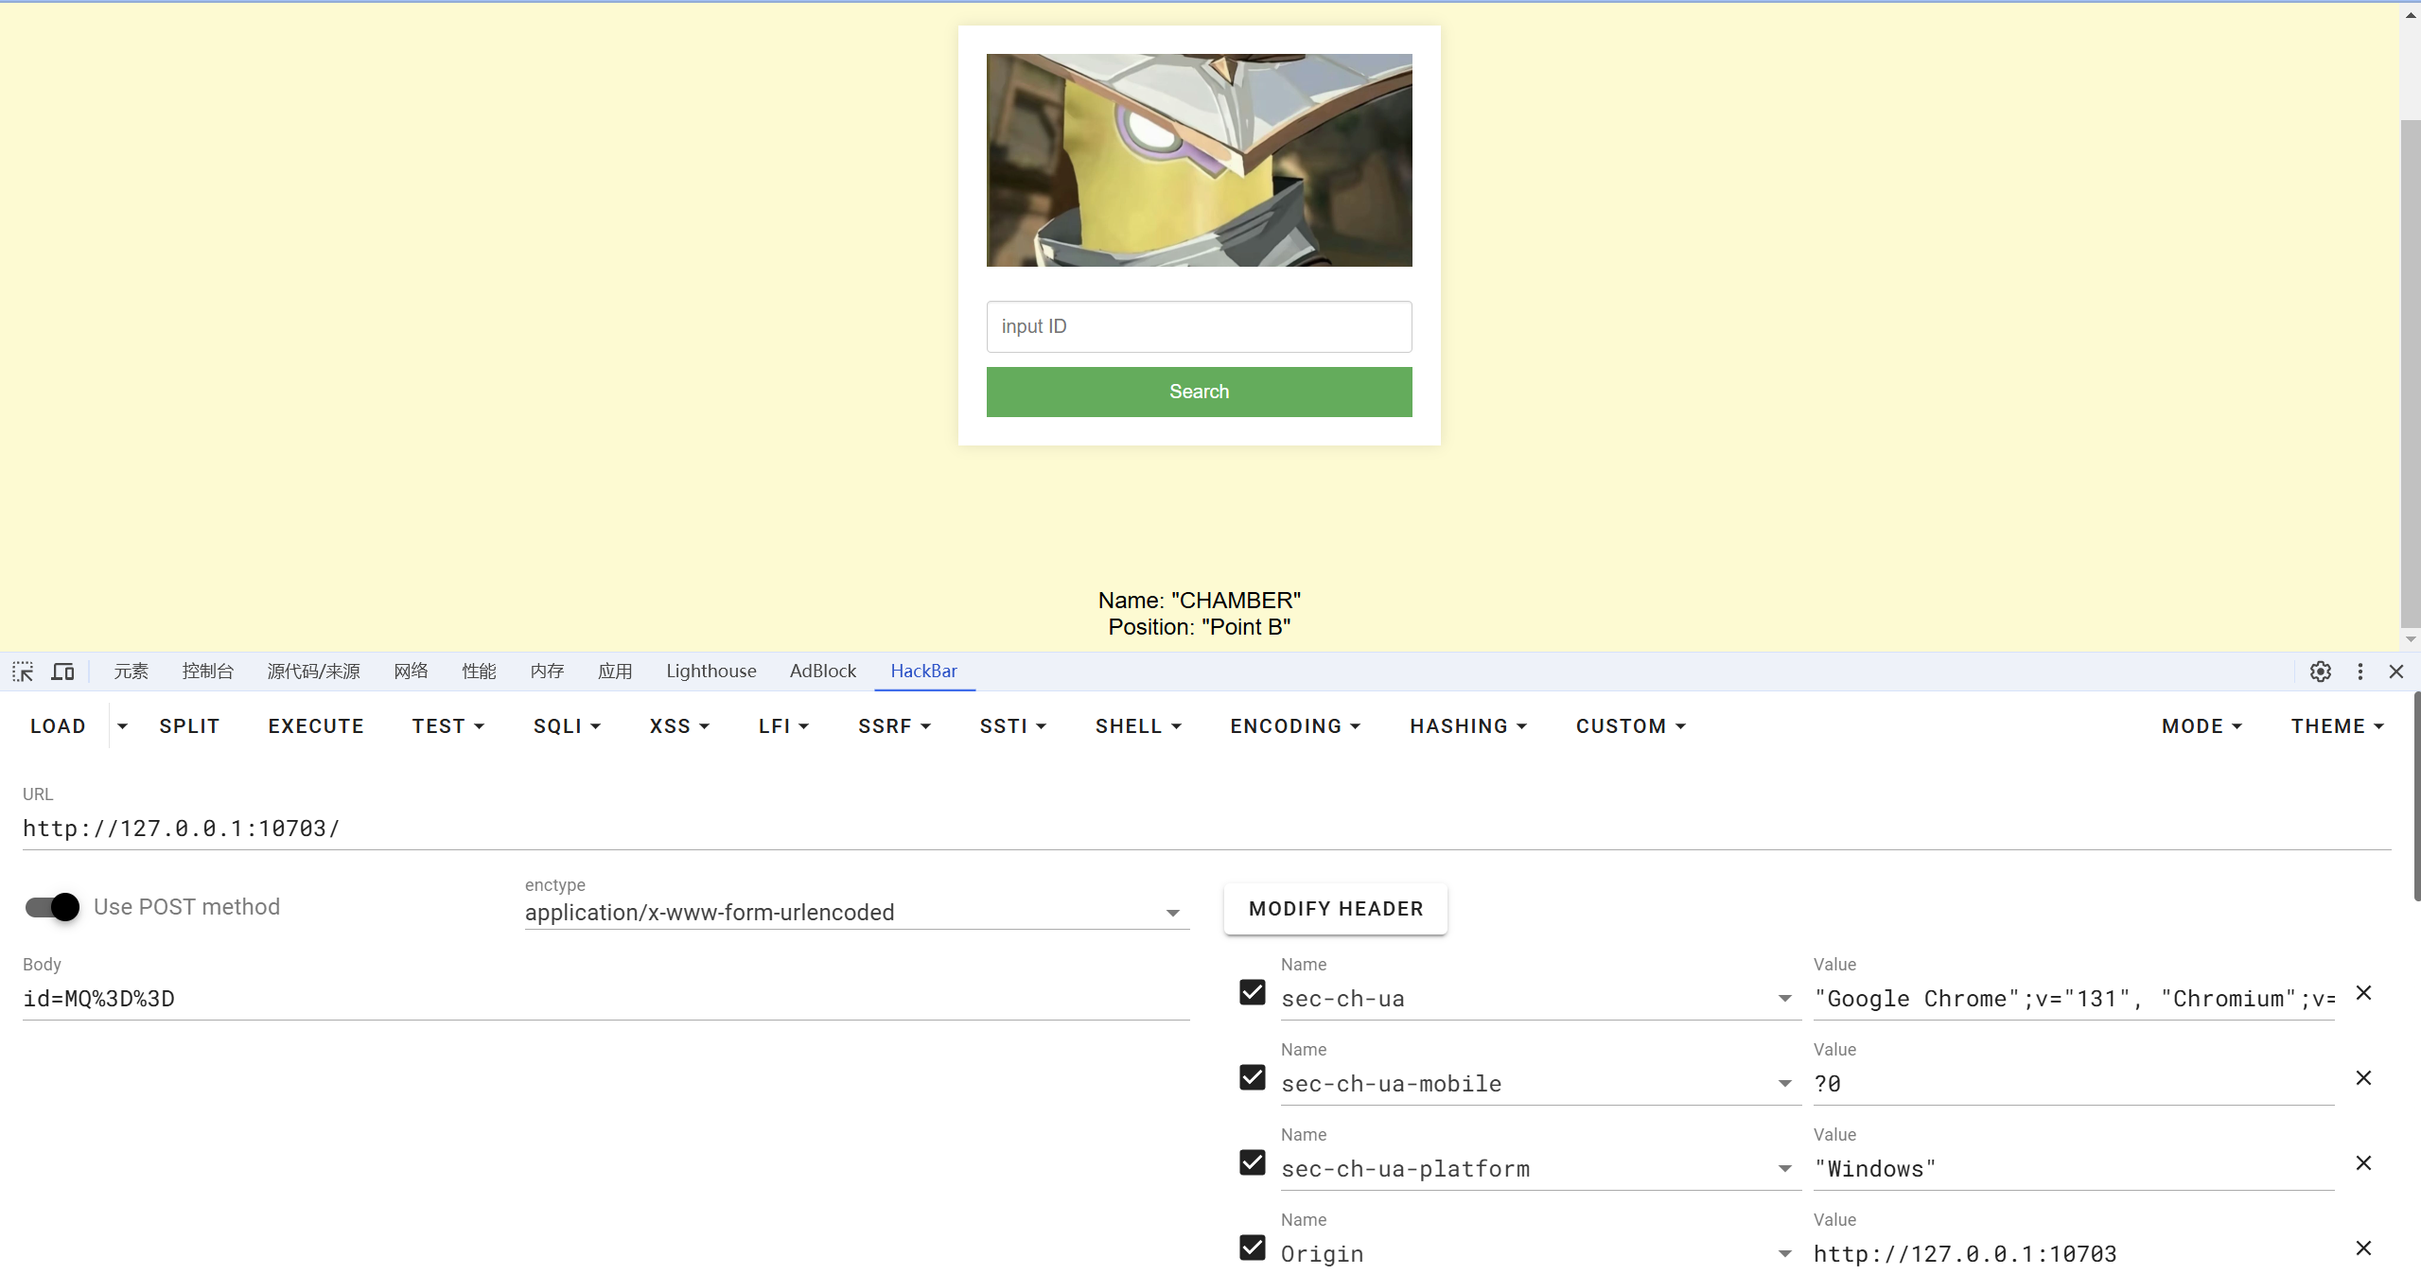Switch to the Lighthouse tab
The height and width of the screenshot is (1274, 2421).
(x=711, y=672)
